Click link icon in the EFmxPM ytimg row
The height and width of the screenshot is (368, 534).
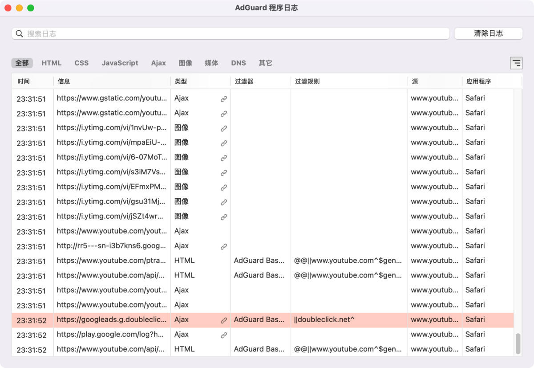pyautogui.click(x=224, y=188)
